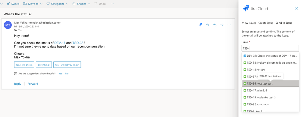Open the DEV-17 link in email body
This screenshot has width=301, height=117.
click(60, 43)
